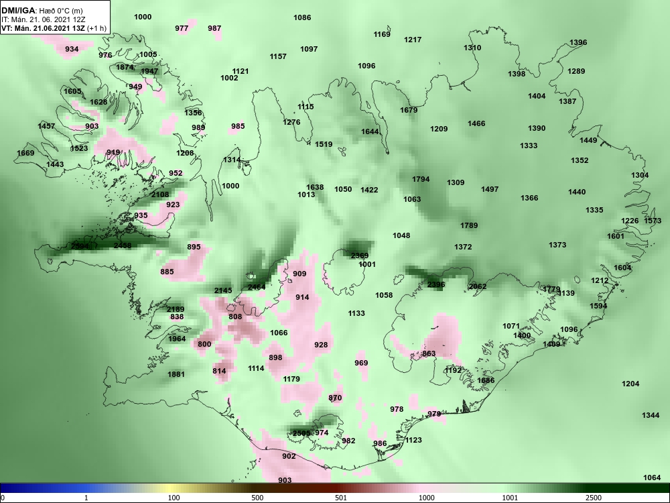Click the map value 863
Viewport: 670px width, 503px height.
coord(429,353)
